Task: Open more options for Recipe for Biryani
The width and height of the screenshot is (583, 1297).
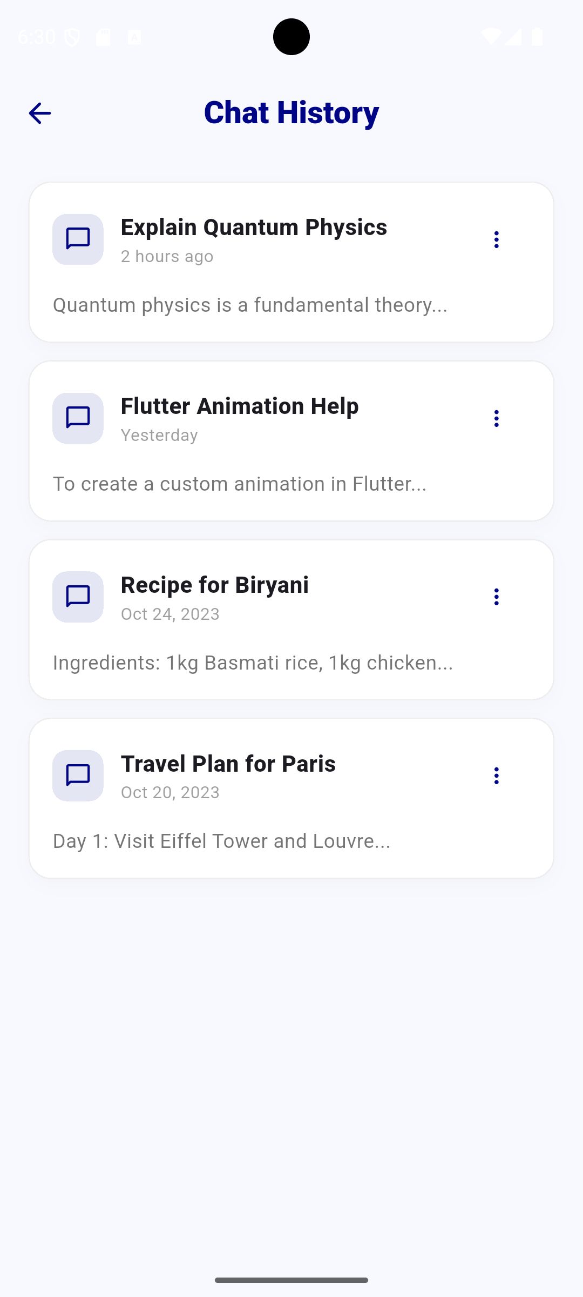Action: coord(497,597)
